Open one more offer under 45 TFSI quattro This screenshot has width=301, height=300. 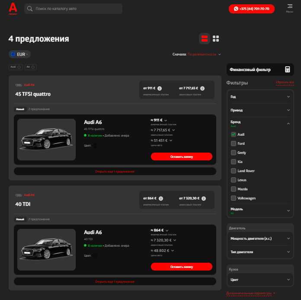115,171
